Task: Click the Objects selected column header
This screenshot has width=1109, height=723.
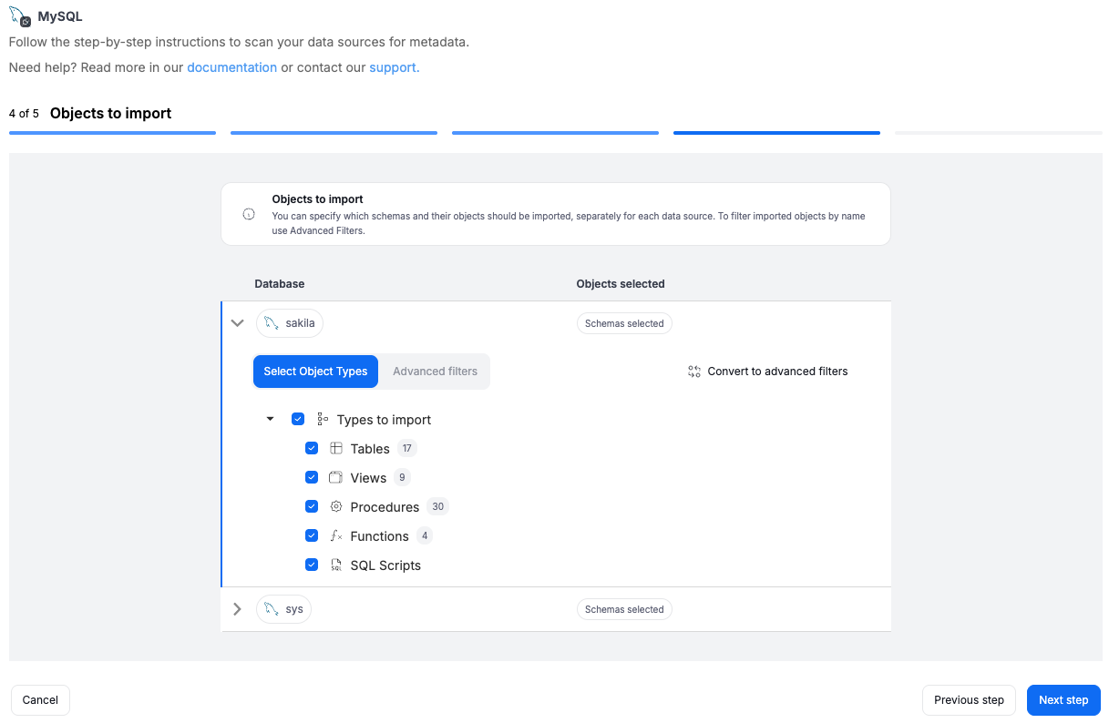Action: (x=621, y=284)
